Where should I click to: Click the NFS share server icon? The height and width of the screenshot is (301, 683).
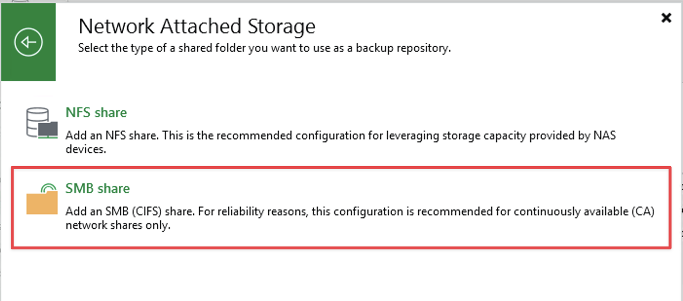tap(41, 123)
